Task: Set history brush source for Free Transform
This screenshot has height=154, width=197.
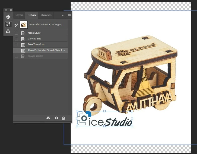Action: point(16,45)
